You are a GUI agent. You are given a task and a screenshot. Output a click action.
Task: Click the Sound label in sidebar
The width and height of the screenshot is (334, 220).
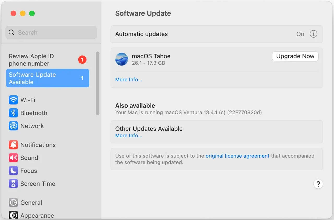pyautogui.click(x=29, y=158)
